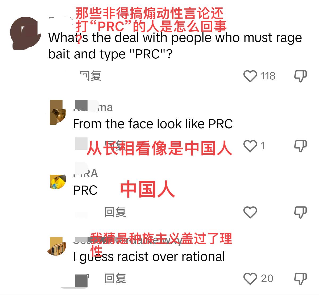
Task: Reply to 'From the face look like PRC'
Action: (x=115, y=145)
